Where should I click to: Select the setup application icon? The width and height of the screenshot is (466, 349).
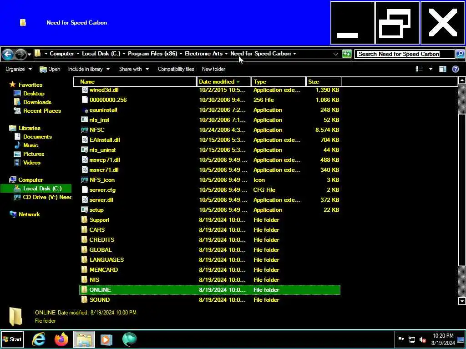tap(85, 210)
